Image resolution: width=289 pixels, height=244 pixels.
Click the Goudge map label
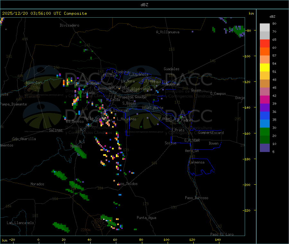pyautogui.click(x=141, y=97)
